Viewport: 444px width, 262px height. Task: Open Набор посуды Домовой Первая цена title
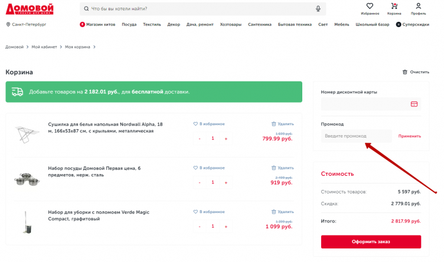click(94, 172)
